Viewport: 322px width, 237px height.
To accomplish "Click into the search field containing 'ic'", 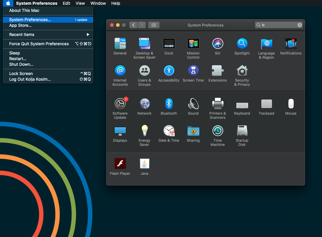I will tap(279, 25).
